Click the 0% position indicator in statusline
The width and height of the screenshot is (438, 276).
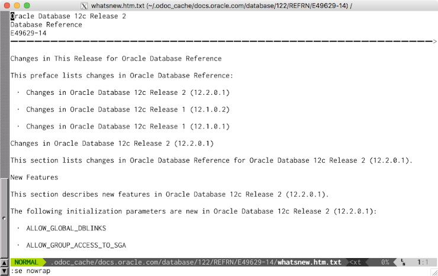385,262
